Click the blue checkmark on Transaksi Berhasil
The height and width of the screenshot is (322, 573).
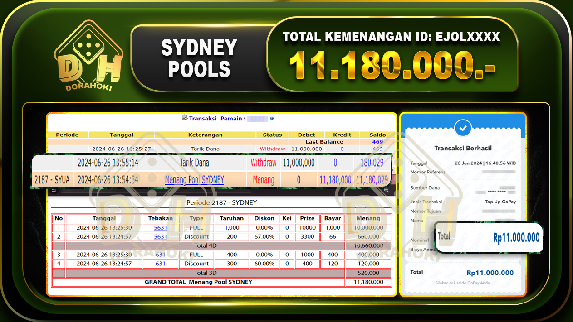(x=463, y=128)
